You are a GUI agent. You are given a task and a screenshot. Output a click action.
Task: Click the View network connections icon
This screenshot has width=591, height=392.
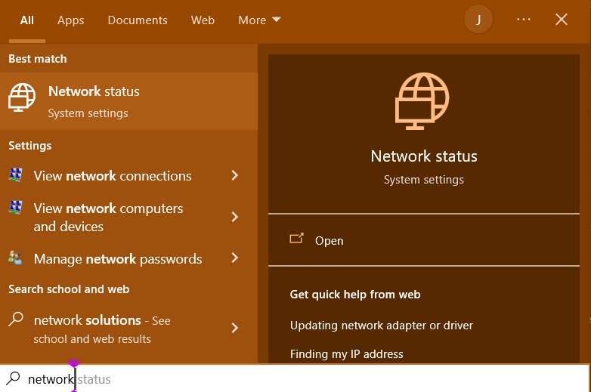[x=16, y=175]
